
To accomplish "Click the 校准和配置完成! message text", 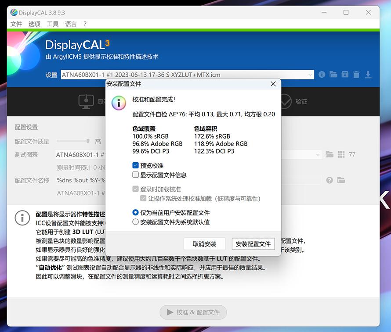I will (x=154, y=100).
